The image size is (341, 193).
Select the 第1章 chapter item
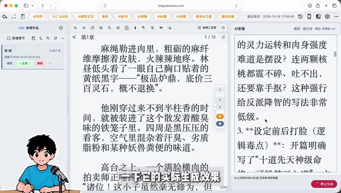coord(33,57)
